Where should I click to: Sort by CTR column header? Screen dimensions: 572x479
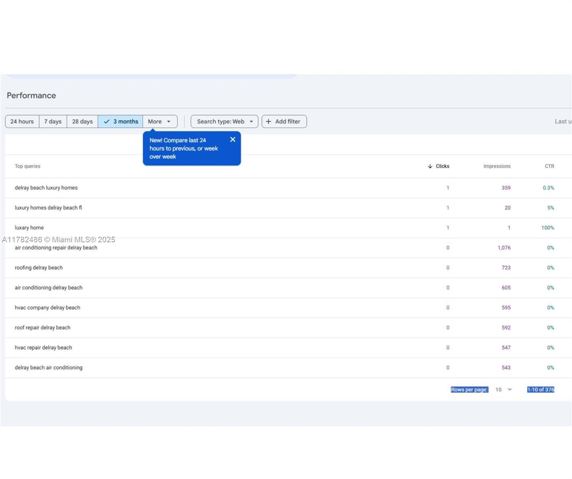click(x=549, y=166)
